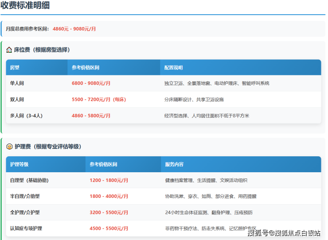Select the 单人间 room type row
The width and height of the screenshot is (328, 240).
tap(17, 83)
